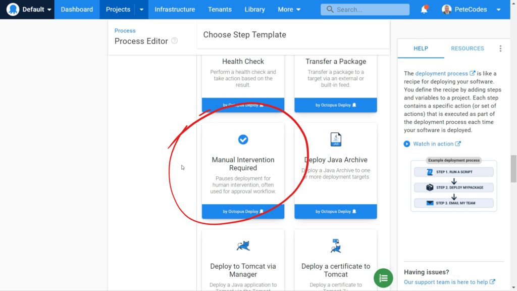Click the Watch in action link
Screen dimensions: 517x291
[x=433, y=144]
